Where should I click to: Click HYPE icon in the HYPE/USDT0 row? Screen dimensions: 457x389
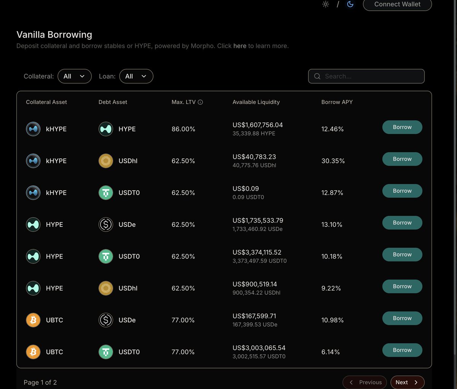(33, 257)
